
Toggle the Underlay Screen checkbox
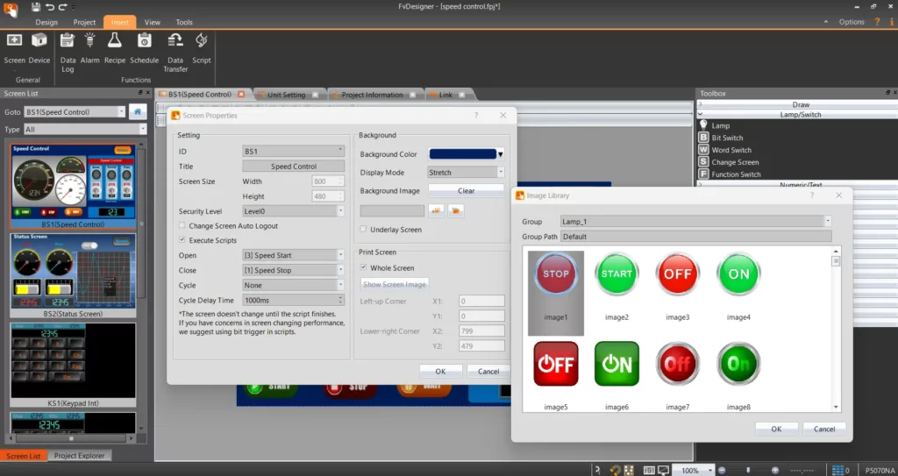tap(364, 230)
